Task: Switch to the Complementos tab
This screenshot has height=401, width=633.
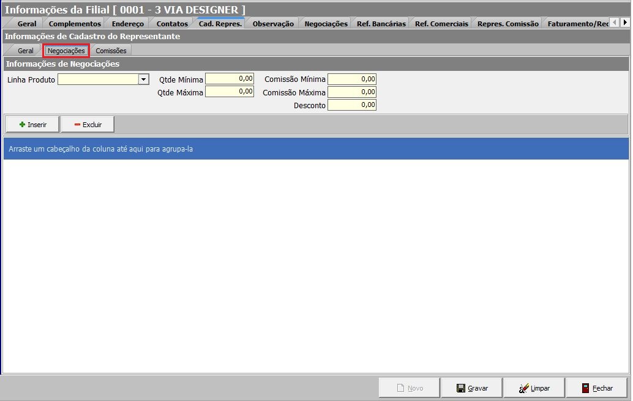Action: click(75, 24)
